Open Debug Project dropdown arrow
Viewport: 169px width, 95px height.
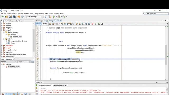(x=61, y=17)
